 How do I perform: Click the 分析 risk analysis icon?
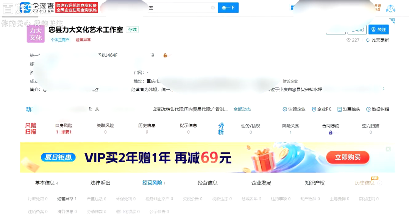pos(221,129)
